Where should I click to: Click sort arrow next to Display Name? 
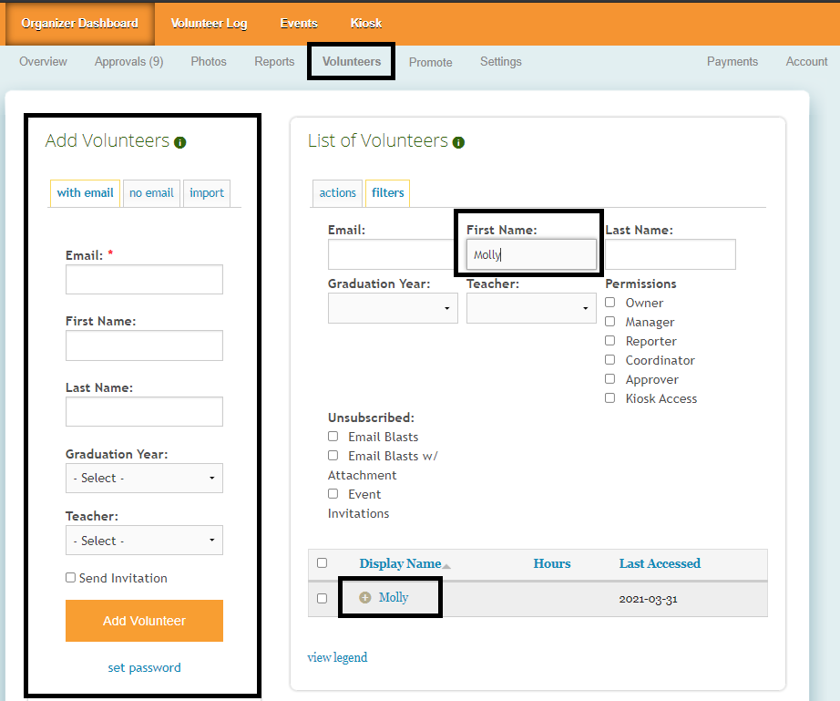446,566
